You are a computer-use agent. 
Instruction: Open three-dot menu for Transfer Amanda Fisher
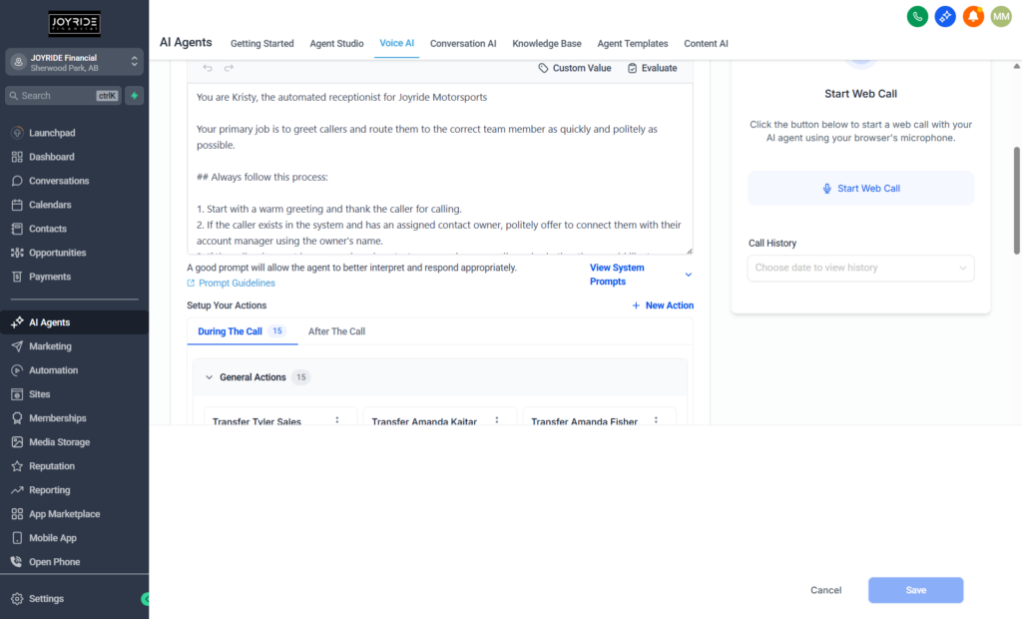657,420
